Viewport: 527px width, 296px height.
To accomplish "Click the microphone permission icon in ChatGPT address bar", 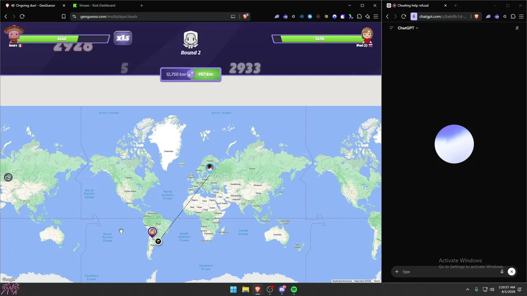I will point(414,16).
